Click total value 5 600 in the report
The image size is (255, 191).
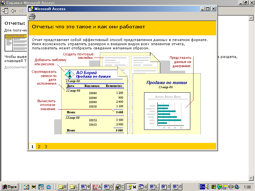tap(120, 112)
